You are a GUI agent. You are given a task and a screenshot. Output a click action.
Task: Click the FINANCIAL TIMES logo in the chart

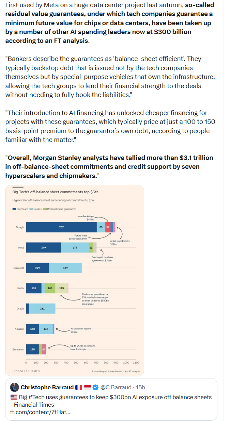click(26, 371)
